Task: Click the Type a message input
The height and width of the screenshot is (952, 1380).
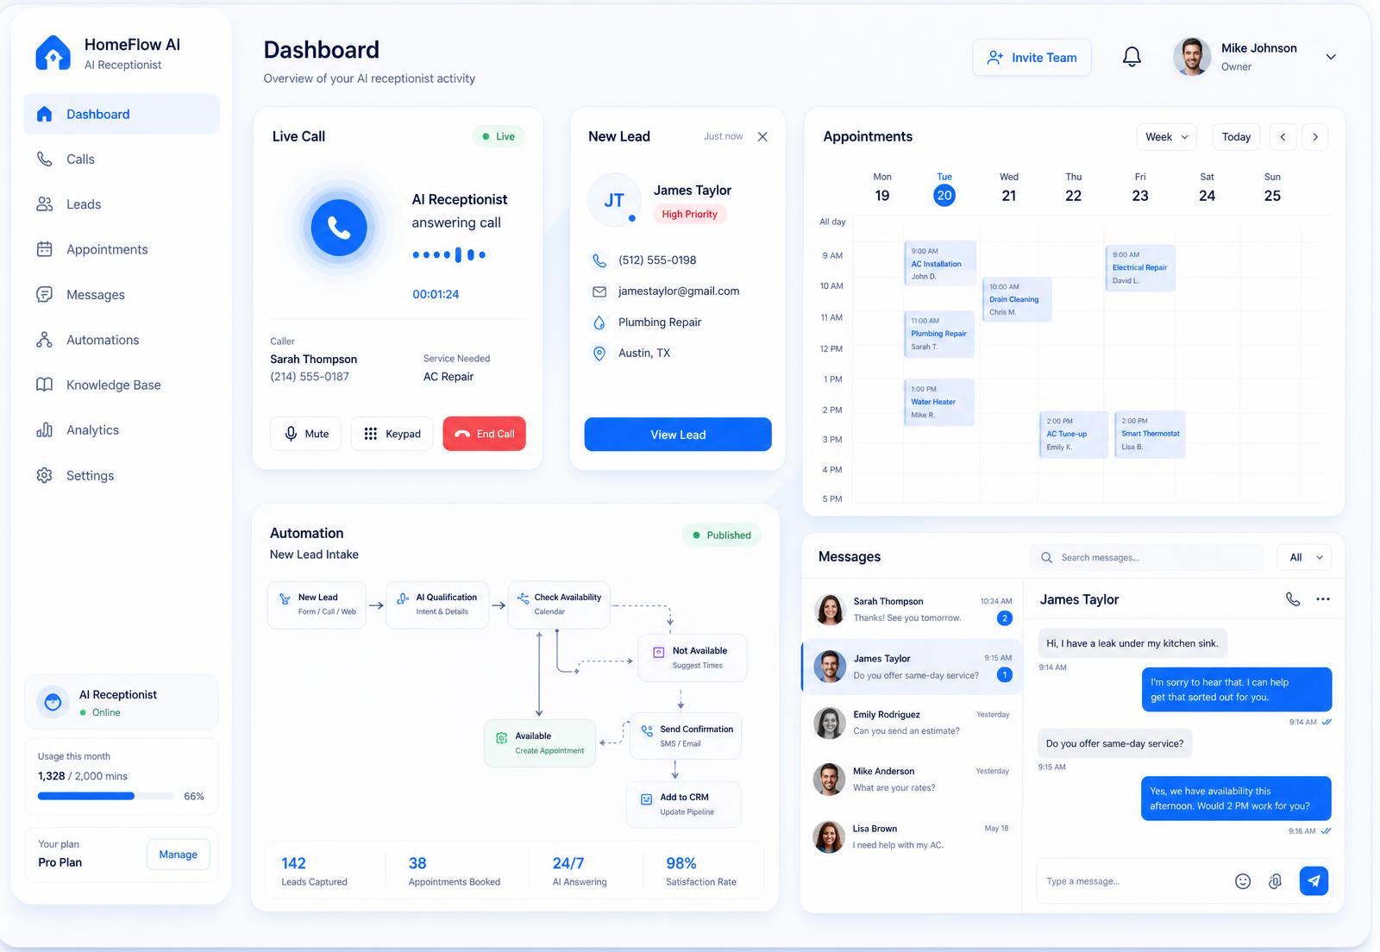Action: click(x=1134, y=881)
